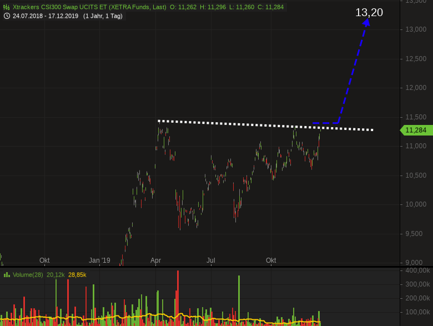This screenshot has height=326, width=433.
Task: Click the clock icon beside date range
Action: pos(7,16)
